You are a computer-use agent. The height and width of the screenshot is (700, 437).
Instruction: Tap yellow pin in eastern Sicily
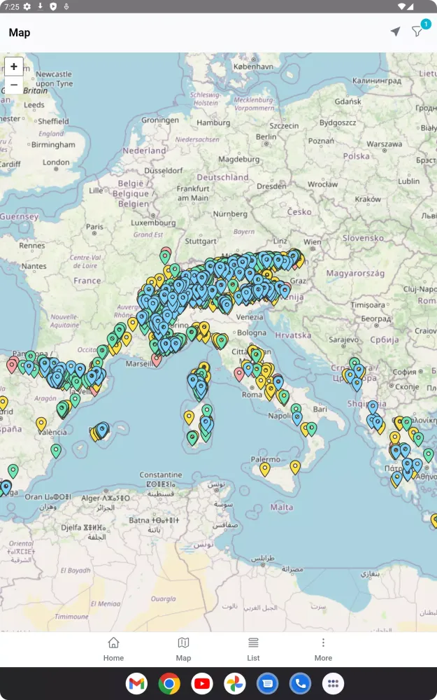295,467
